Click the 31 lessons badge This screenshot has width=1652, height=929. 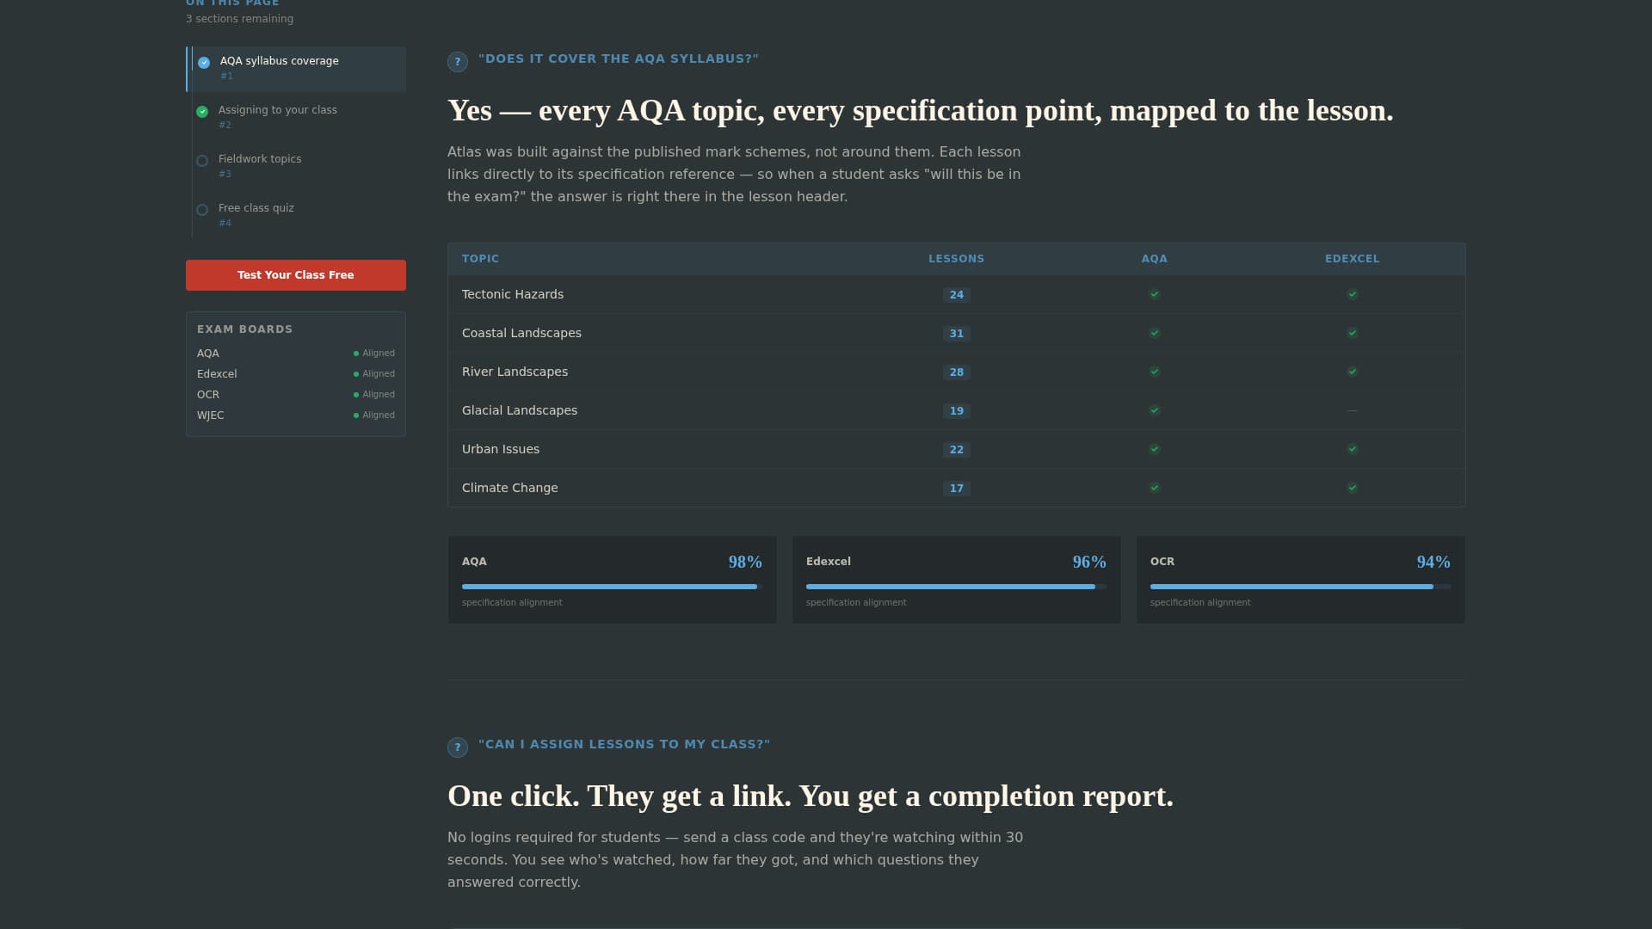coord(956,334)
